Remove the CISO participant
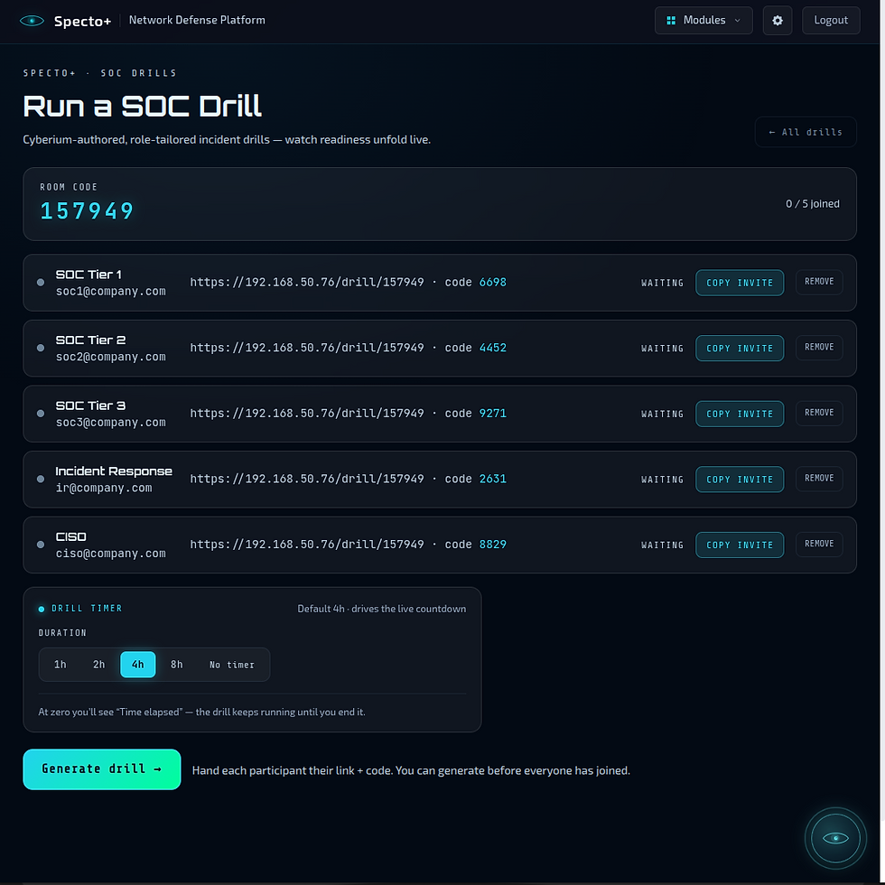The height and width of the screenshot is (885, 885). pyautogui.click(x=819, y=544)
